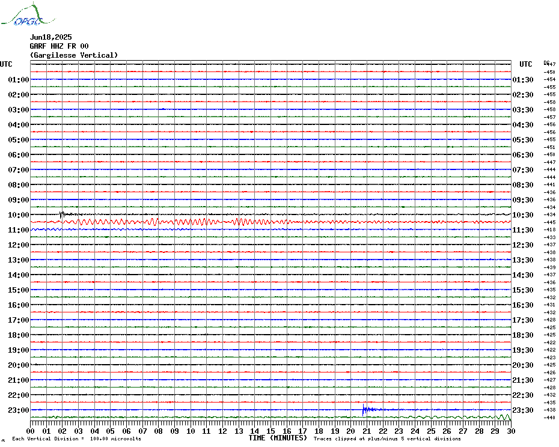Click the '19:00' row time label
Image resolution: width=559 pixels, height=447 pixels.
point(19,350)
